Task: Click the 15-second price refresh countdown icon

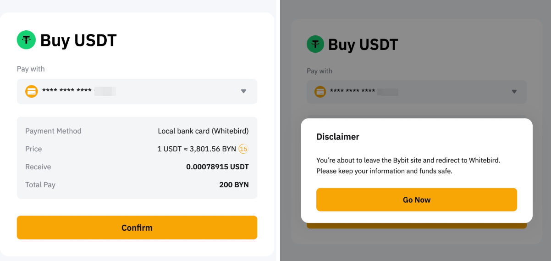Action: (243, 149)
